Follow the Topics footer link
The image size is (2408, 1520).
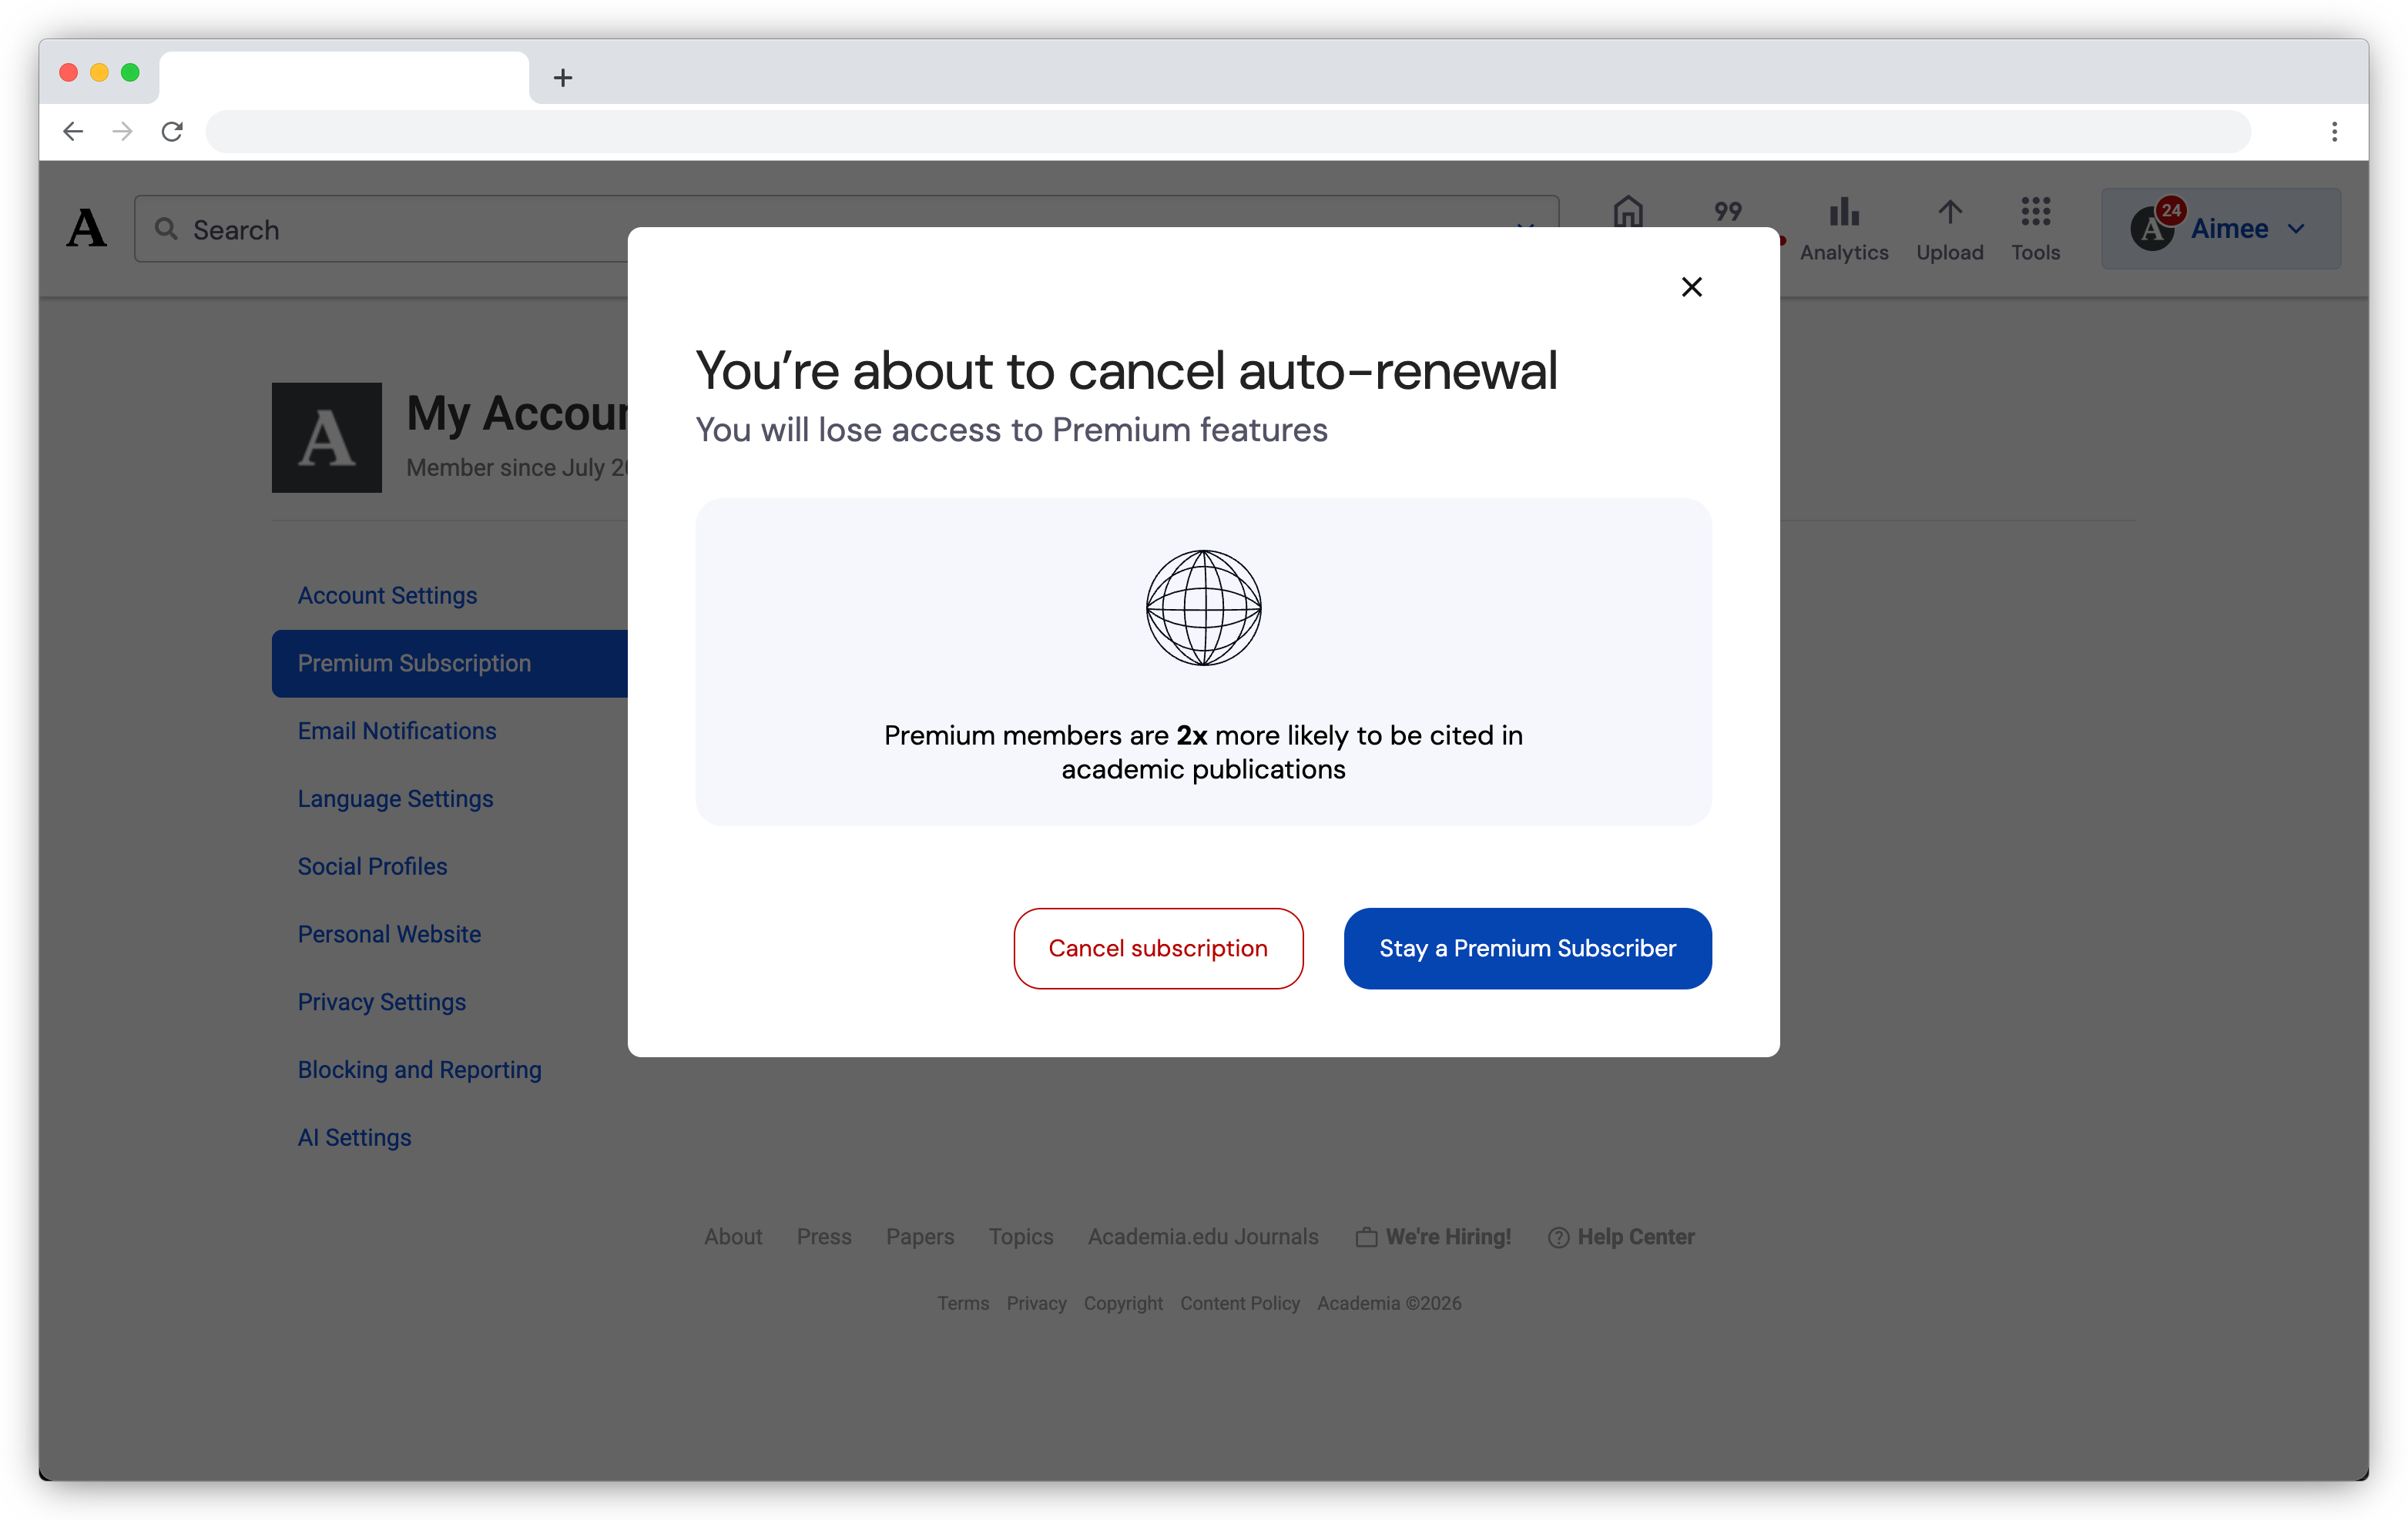coord(1021,1236)
